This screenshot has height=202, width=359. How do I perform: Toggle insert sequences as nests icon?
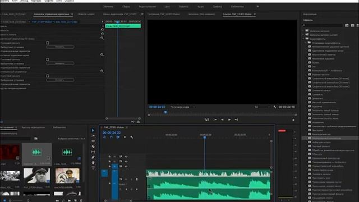tap(105, 137)
